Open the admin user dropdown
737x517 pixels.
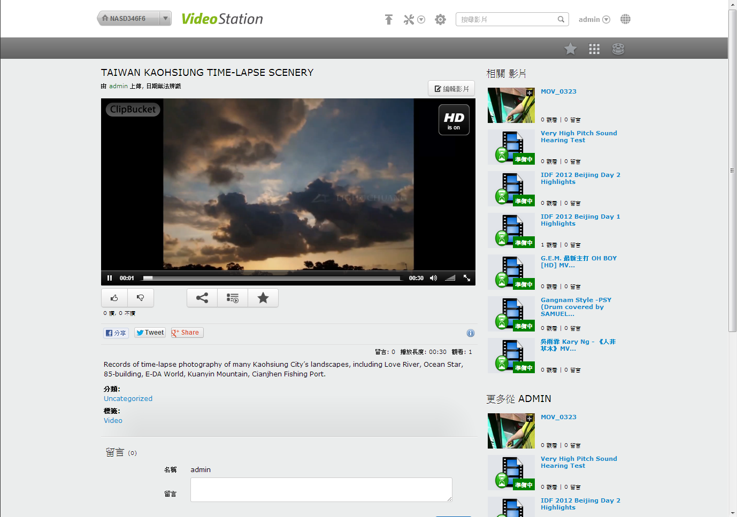[594, 19]
